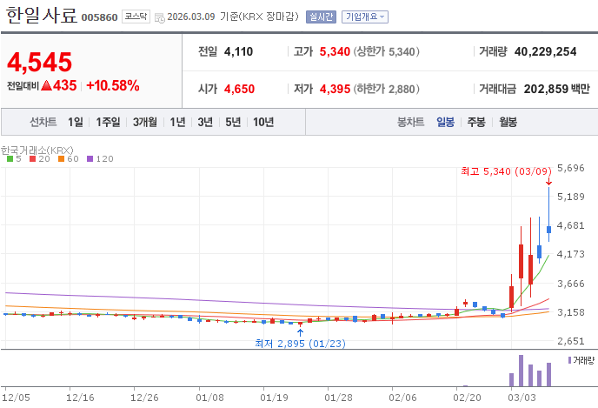Click the 12/05 date axis label
The height and width of the screenshot is (408, 598).
(x=16, y=398)
